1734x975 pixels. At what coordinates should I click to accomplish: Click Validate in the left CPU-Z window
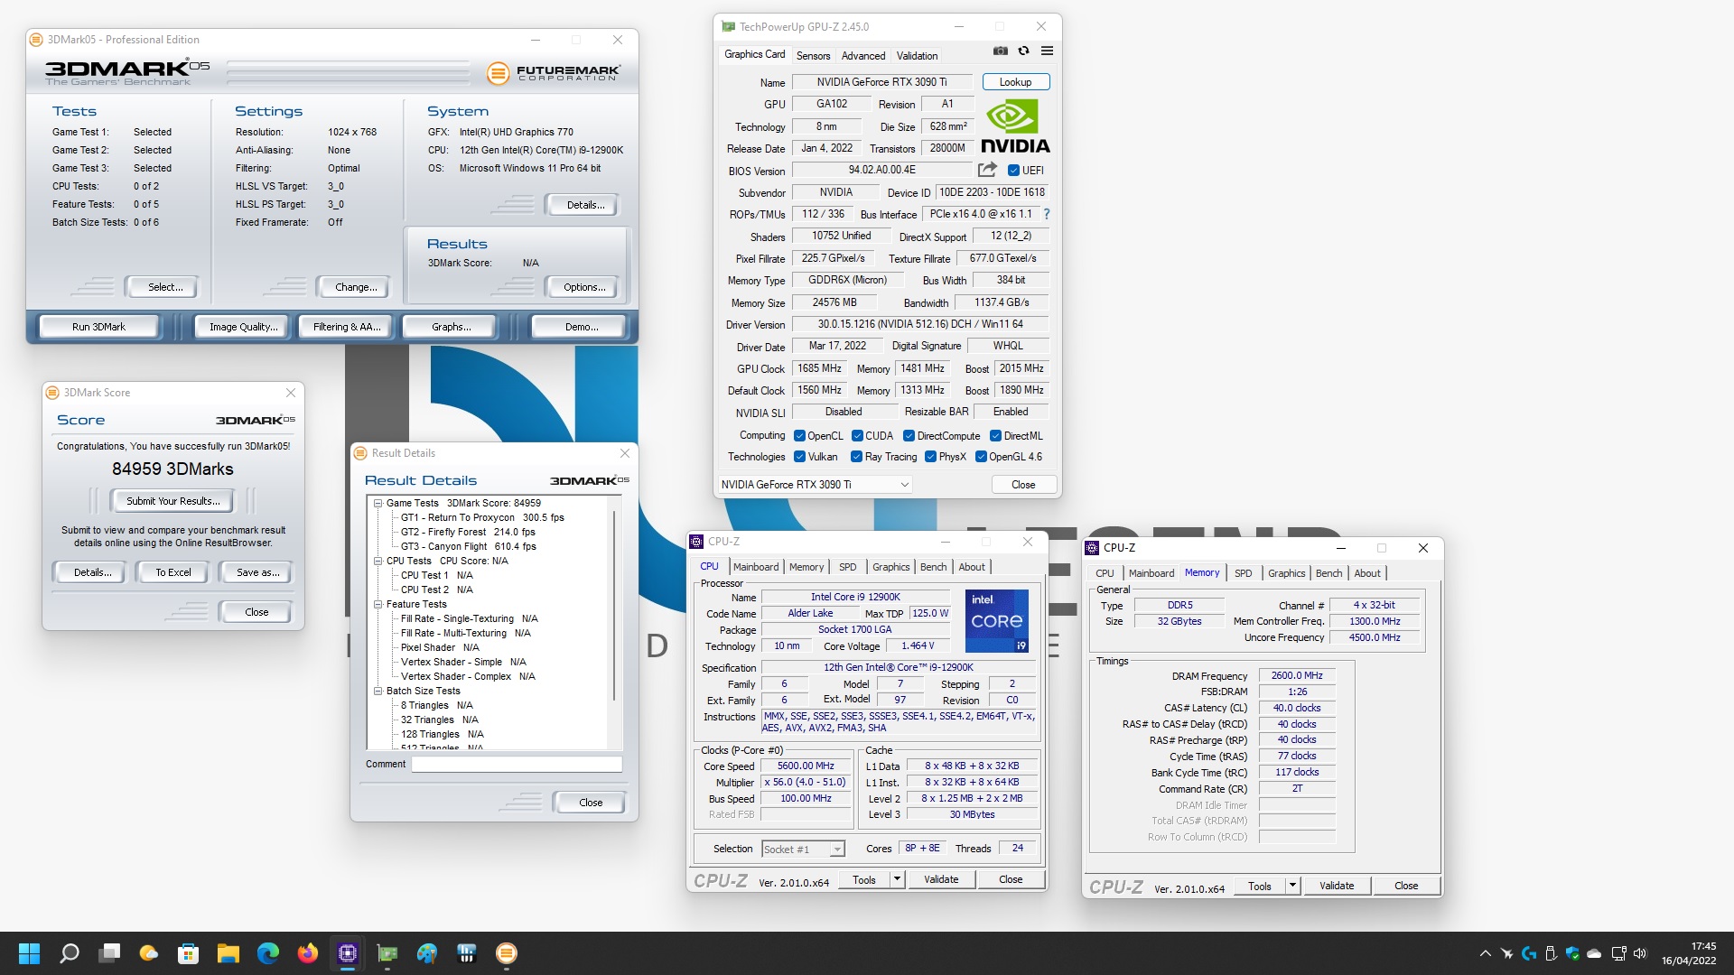click(941, 879)
